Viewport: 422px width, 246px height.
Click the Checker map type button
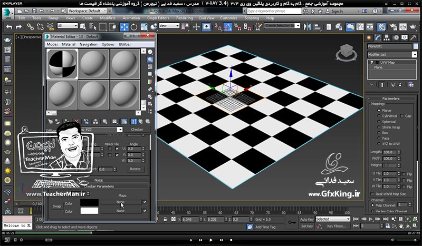137,130
